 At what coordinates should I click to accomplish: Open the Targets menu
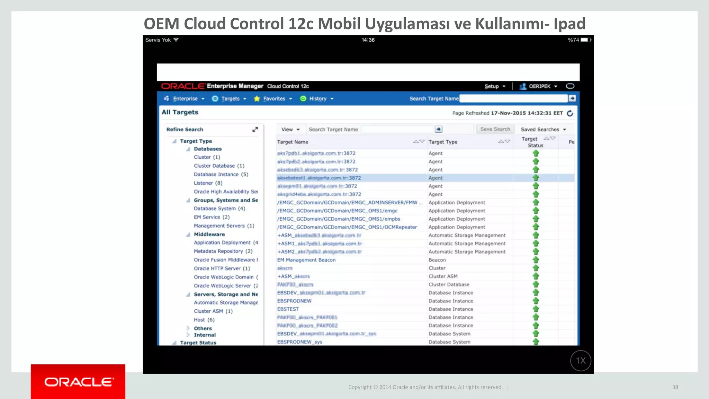tap(234, 99)
